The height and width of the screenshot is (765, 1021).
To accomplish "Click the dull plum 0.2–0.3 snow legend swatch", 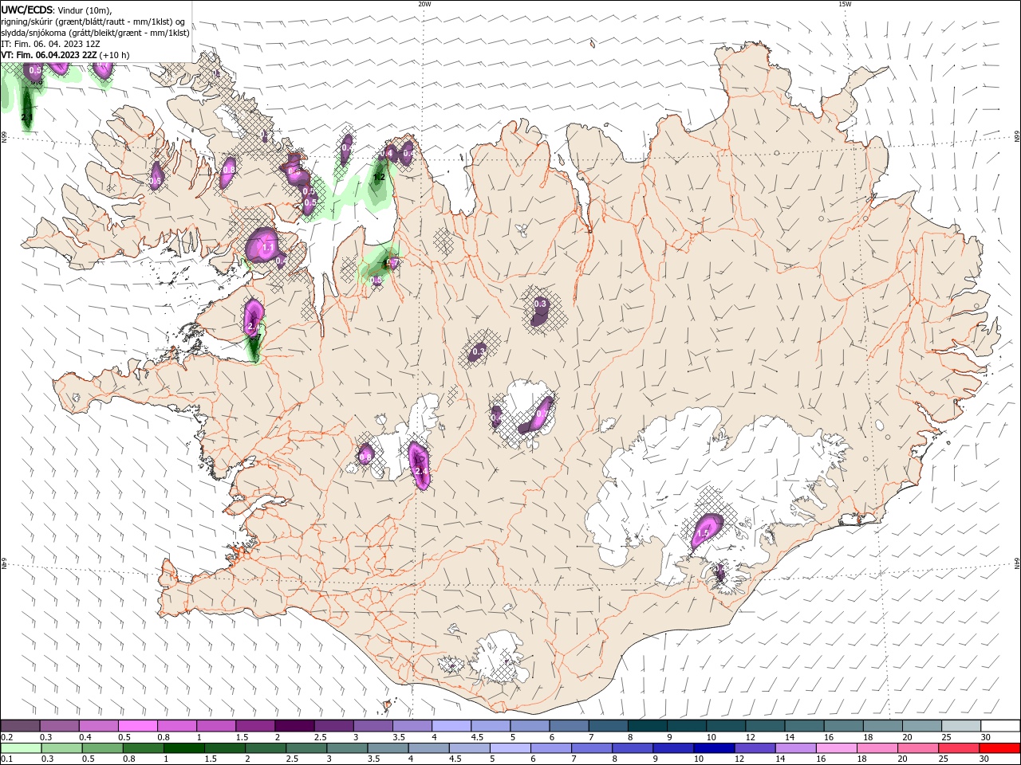I will click(x=20, y=726).
